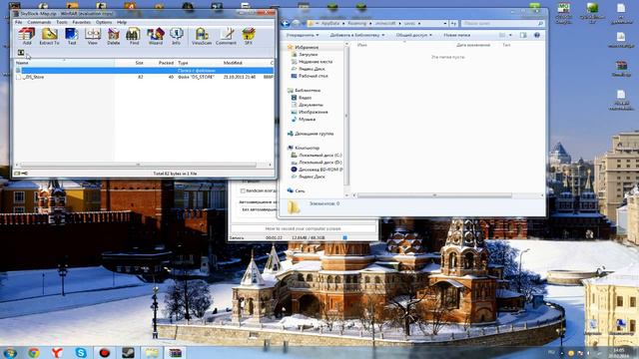
Task: Select Видео library in Explorer sidebar
Action: pyautogui.click(x=305, y=98)
